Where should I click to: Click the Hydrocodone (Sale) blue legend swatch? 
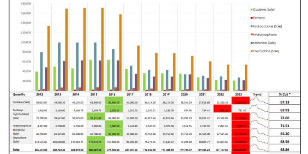pos(252,26)
